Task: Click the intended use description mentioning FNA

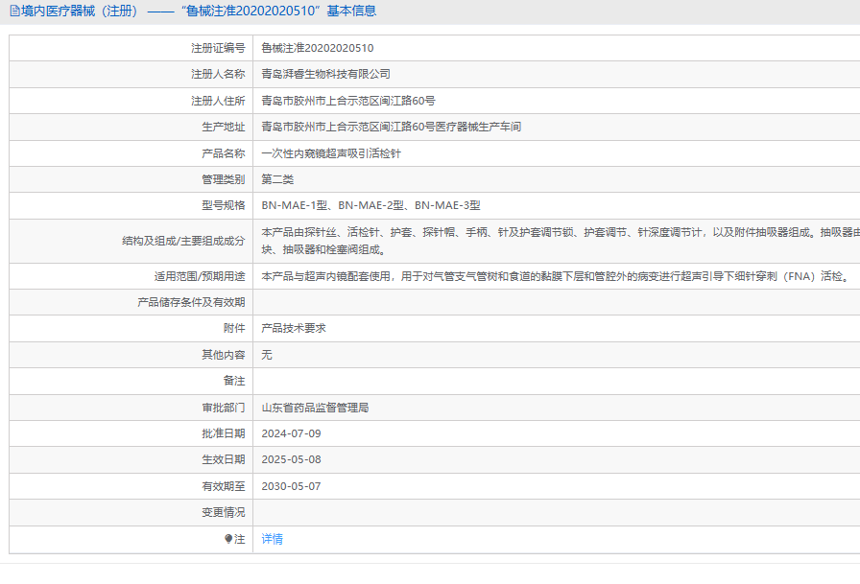Action: pyautogui.click(x=553, y=276)
